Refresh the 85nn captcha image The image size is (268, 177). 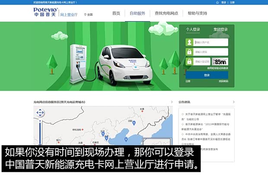[x=220, y=62]
